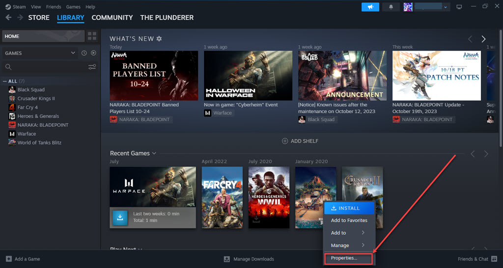Viewport: 503px width, 268px height.
Task: Click the HOME button
Action: [x=43, y=36]
